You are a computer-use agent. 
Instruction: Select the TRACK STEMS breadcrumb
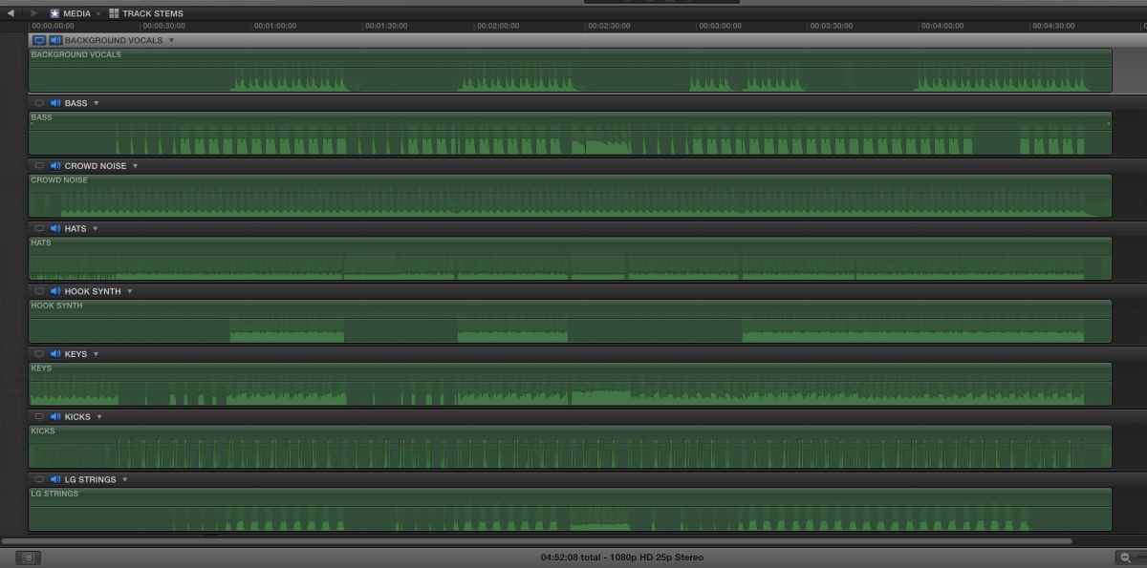coord(153,13)
